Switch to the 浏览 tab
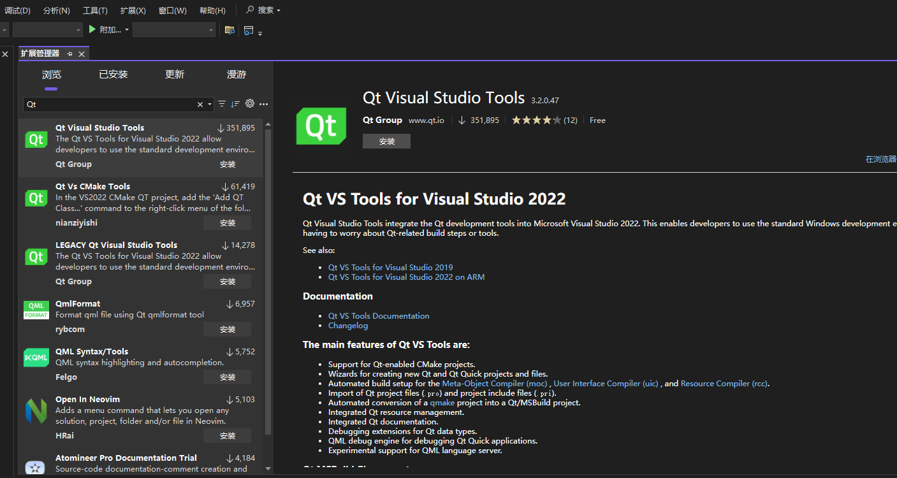 [52, 75]
